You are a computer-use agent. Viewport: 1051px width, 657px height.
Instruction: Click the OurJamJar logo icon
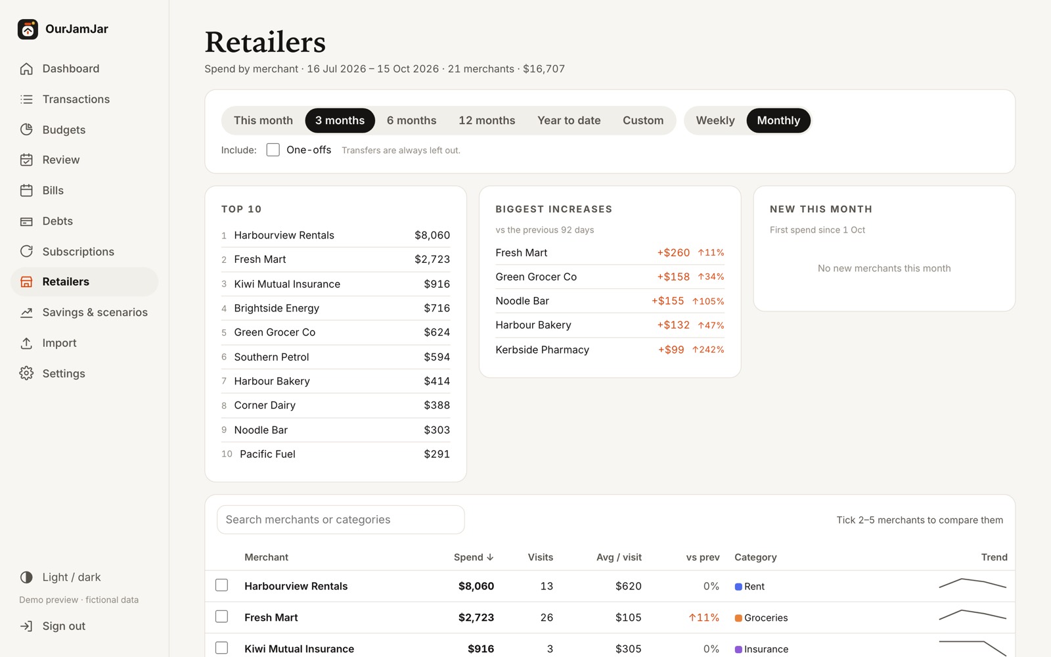(x=28, y=29)
